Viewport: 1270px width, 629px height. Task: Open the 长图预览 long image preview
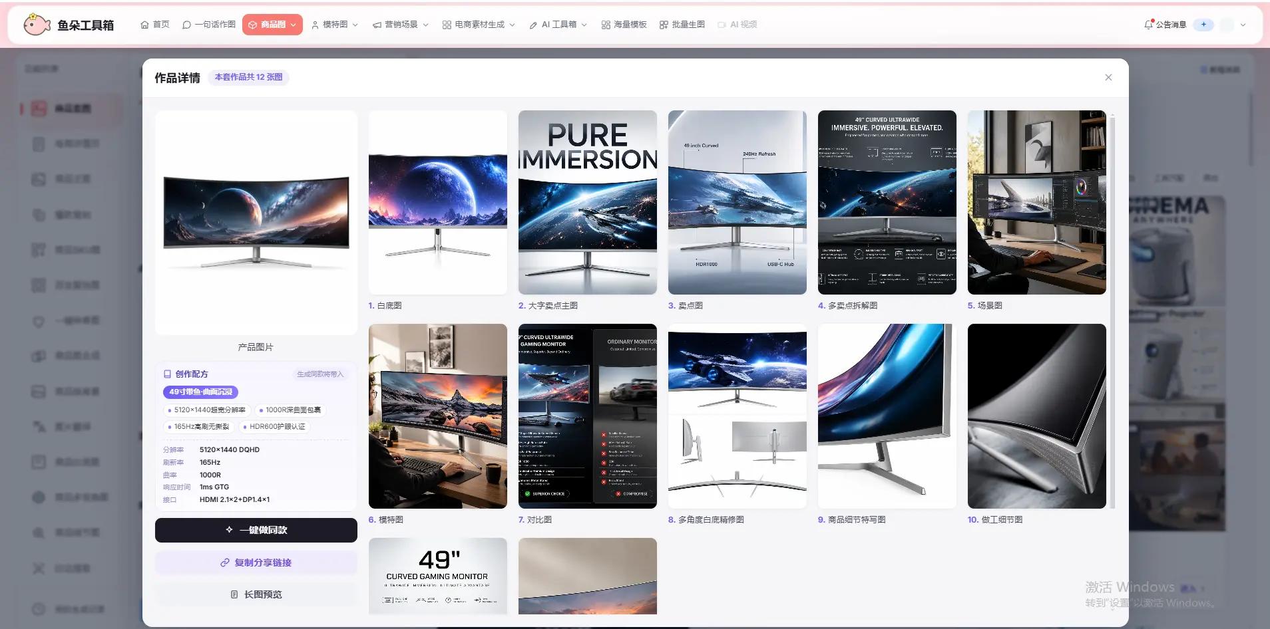[x=256, y=594]
